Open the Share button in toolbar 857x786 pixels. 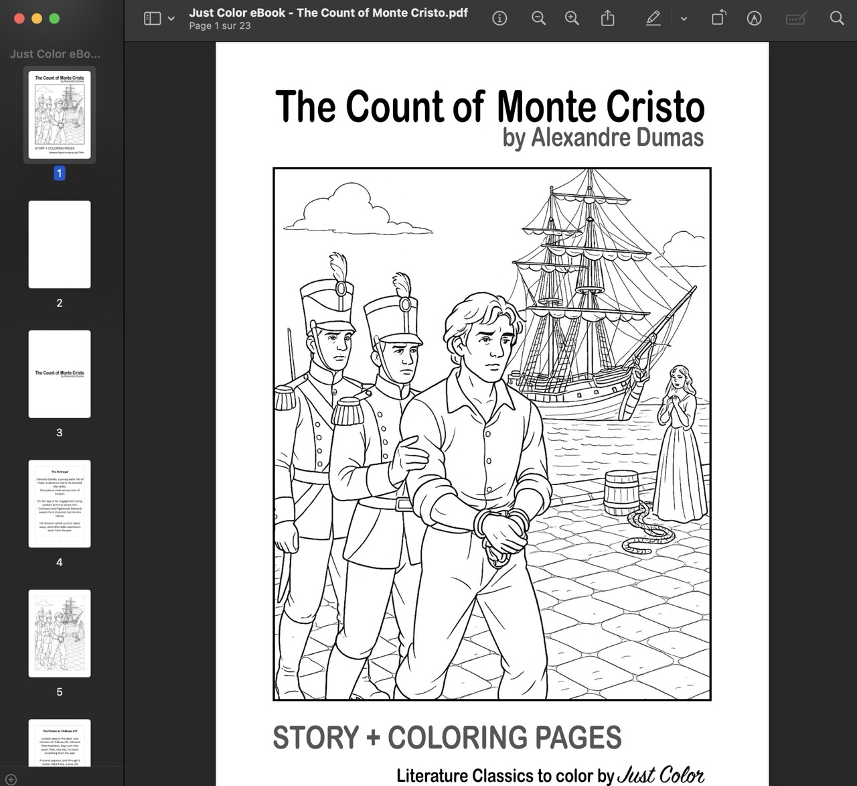607,19
